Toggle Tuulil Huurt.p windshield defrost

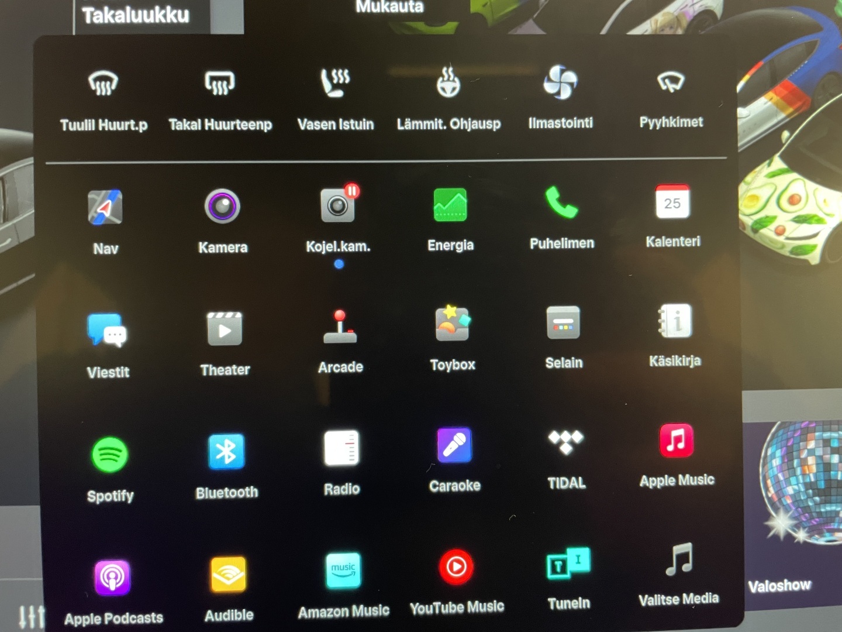click(103, 84)
